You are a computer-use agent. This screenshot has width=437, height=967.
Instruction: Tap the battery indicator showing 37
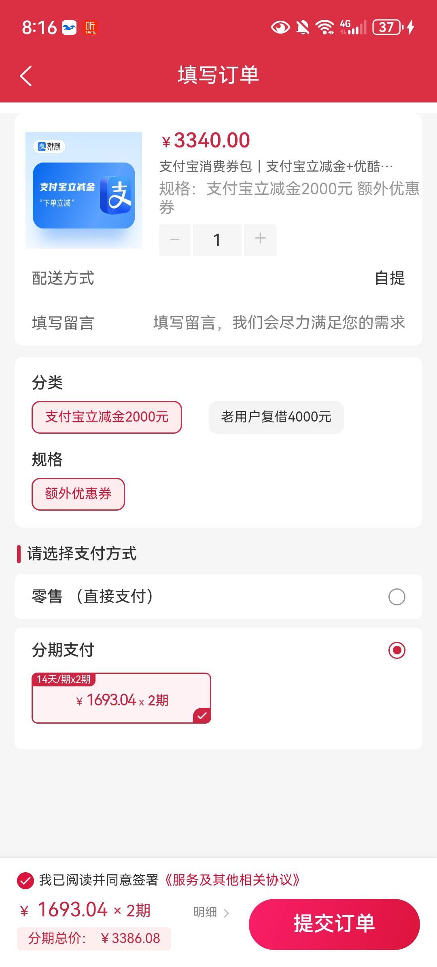point(387,28)
